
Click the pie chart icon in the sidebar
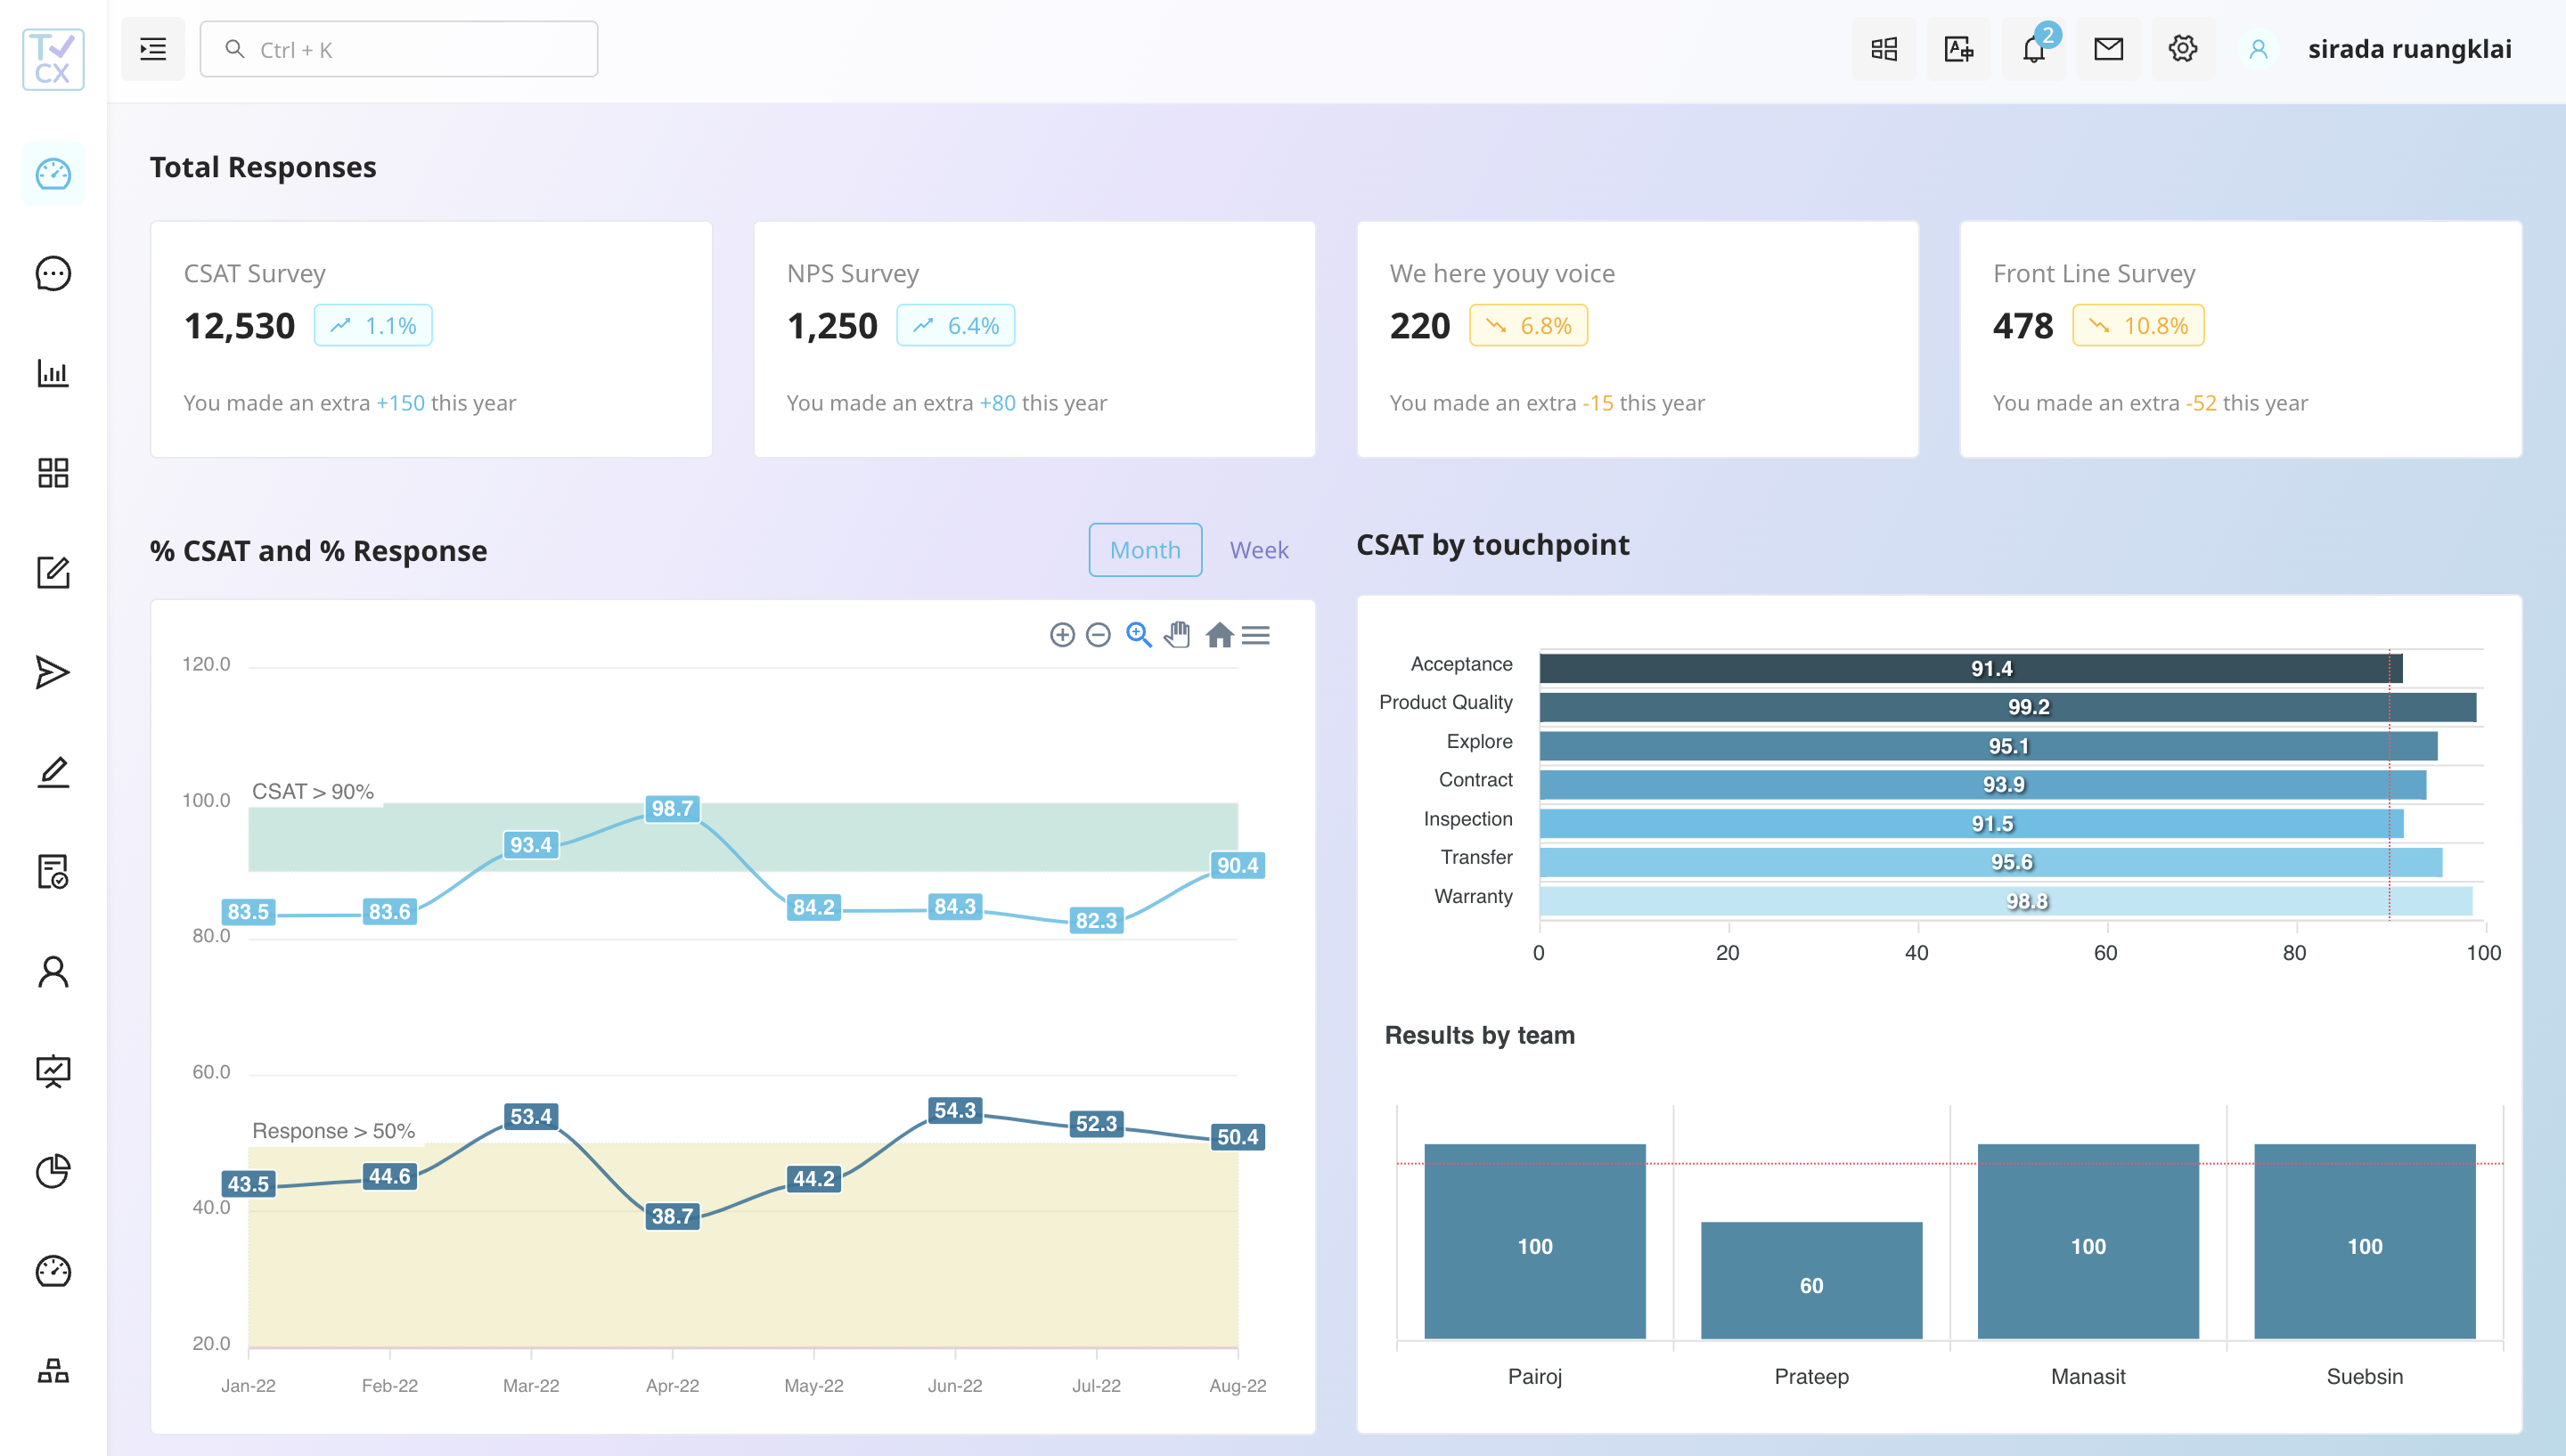53,1171
